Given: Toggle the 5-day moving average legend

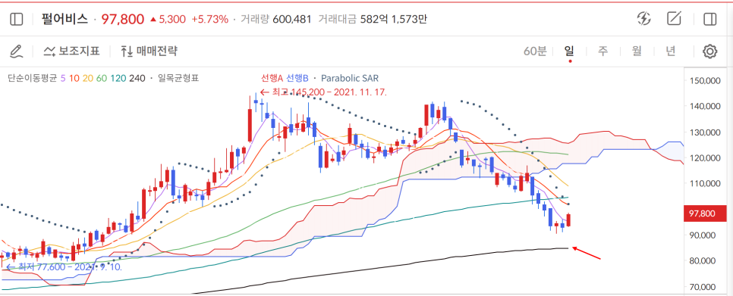Looking at the screenshot, I should point(63,78).
